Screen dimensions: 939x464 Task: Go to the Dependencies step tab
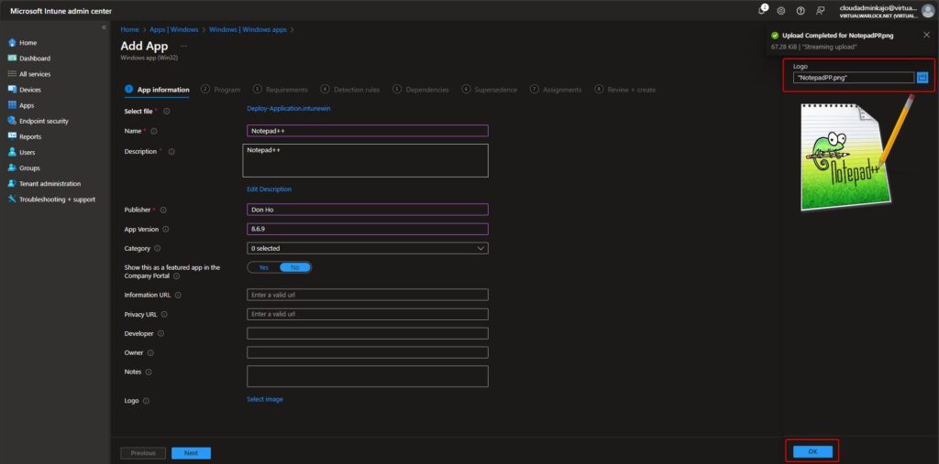pyautogui.click(x=421, y=90)
